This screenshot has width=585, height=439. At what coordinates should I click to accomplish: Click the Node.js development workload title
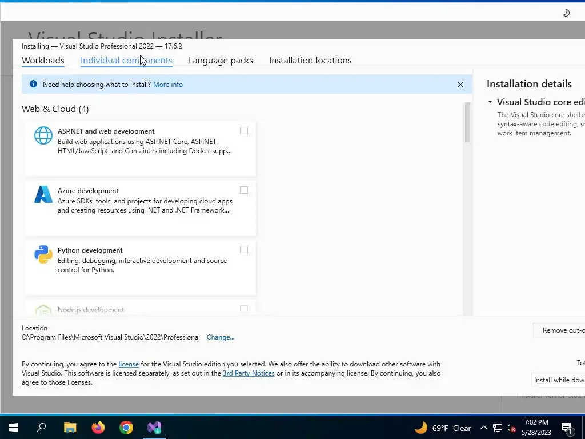click(91, 309)
